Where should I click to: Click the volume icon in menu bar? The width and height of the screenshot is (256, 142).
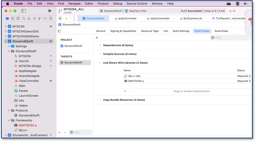pyautogui.click(x=246, y=4)
